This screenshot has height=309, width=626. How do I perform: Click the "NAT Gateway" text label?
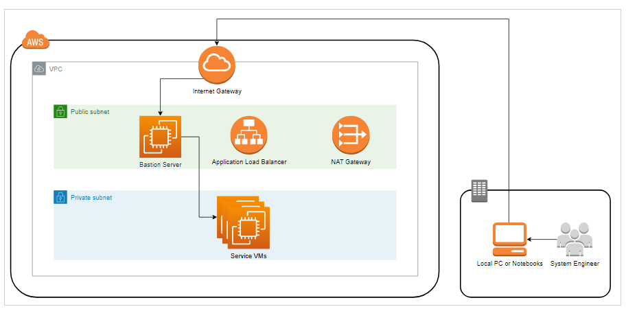click(350, 162)
